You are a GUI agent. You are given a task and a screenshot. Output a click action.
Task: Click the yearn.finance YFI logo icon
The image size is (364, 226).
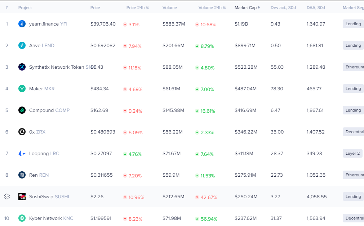[x=22, y=24]
